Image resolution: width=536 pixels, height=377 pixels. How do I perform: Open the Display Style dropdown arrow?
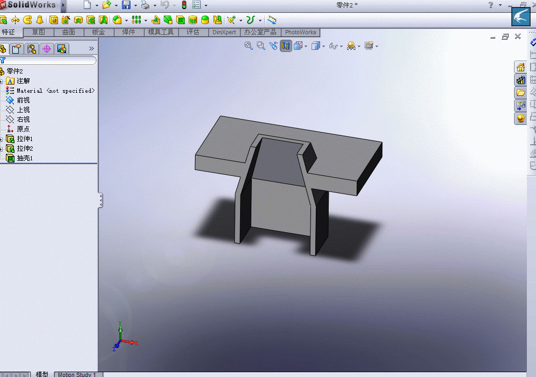[323, 46]
